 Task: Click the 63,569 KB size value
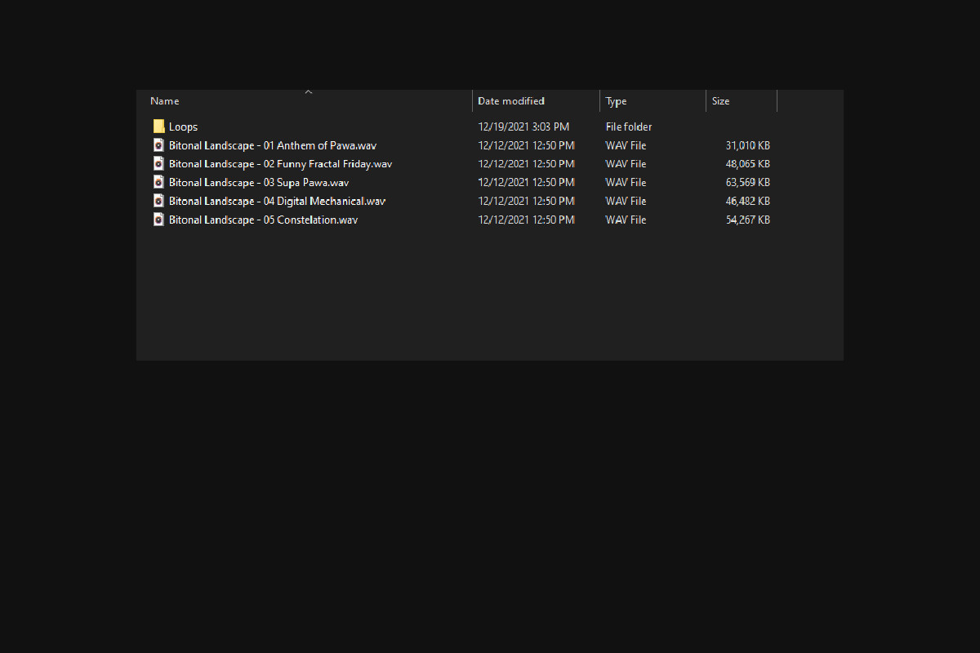tap(747, 182)
